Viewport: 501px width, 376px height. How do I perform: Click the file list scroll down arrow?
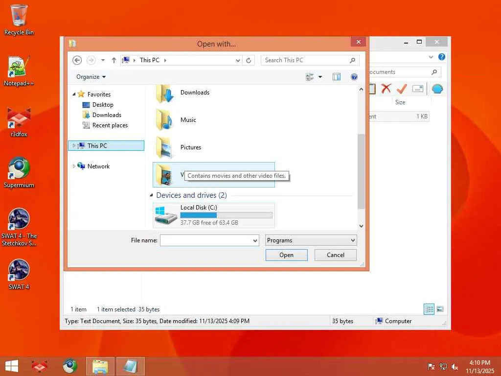click(x=361, y=226)
